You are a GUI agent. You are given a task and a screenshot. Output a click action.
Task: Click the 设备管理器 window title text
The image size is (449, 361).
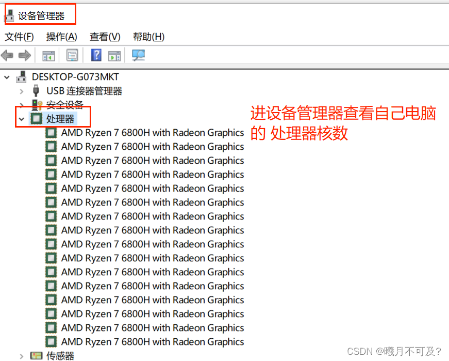pos(42,16)
